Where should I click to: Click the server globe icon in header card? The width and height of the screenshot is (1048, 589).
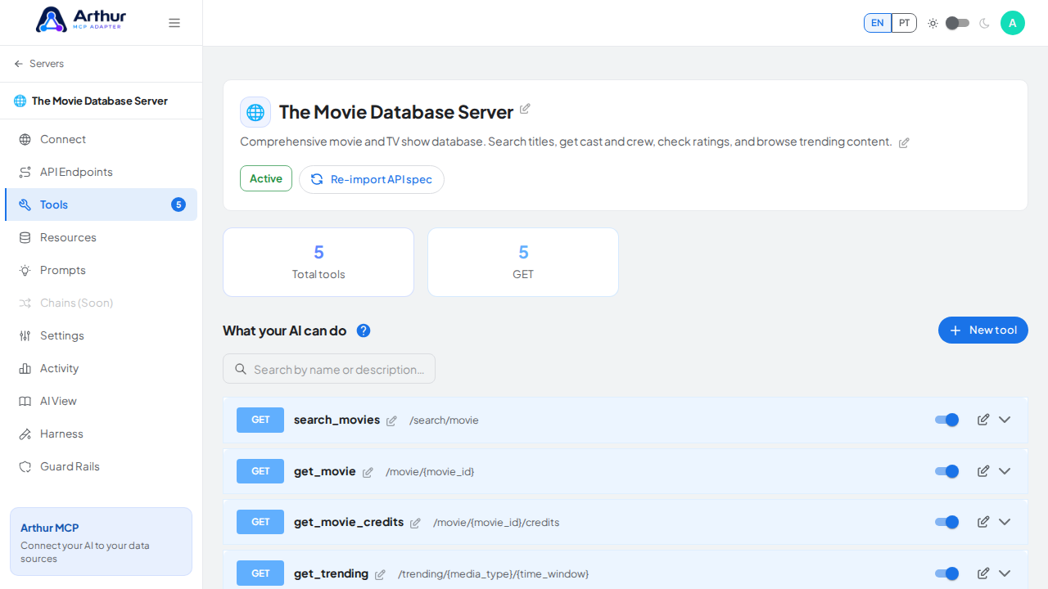coord(255,112)
